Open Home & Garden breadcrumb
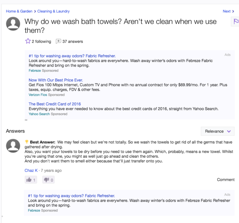Screen dimensions: 239x223 tap(19, 11)
